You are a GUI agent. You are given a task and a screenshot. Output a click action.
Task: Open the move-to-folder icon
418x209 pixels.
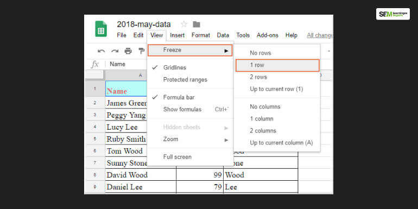pyautogui.click(x=197, y=24)
